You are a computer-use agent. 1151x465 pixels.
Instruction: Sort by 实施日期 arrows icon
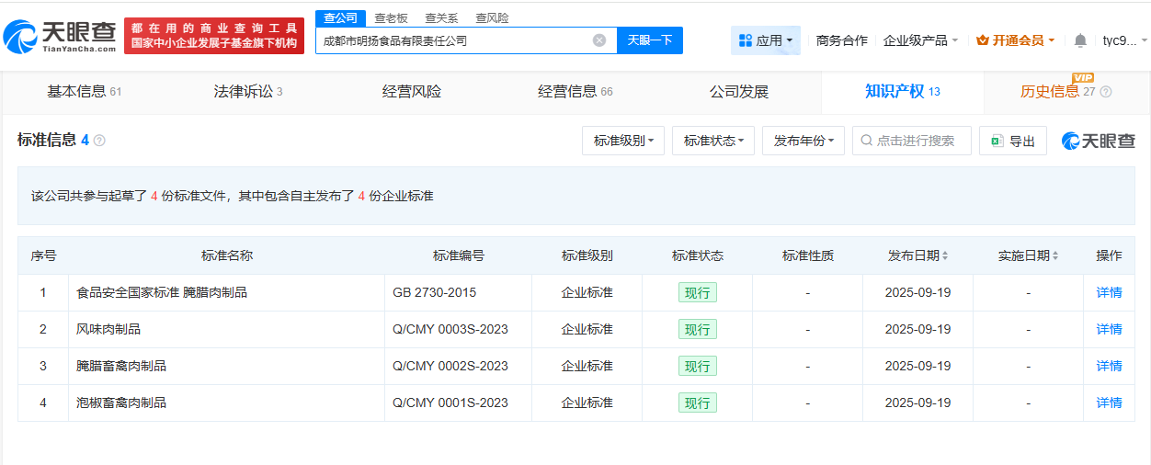pyautogui.click(x=1055, y=255)
